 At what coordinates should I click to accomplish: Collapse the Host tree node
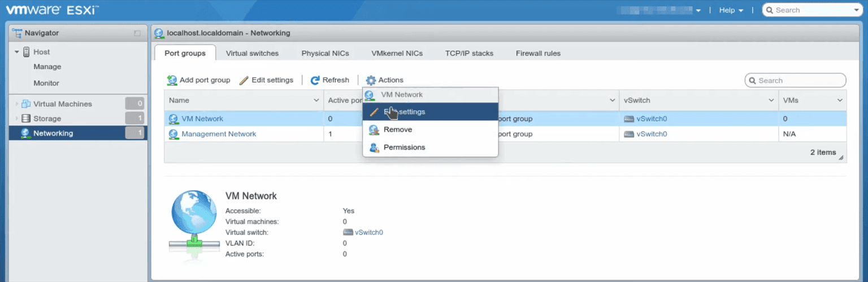tap(17, 52)
